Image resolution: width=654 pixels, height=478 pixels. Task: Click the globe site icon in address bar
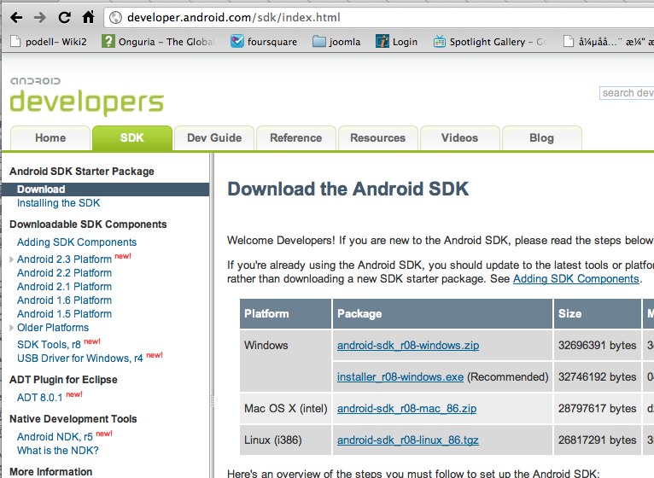[115, 18]
